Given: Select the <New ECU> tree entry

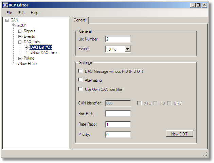Looking at the screenshot, I should [x=28, y=64].
